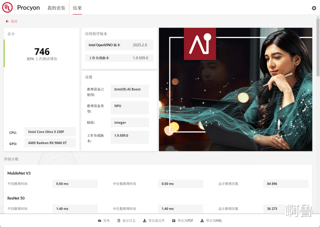
Task: Click ResNet 50 average time 1.40 ms
Action: 75,208
